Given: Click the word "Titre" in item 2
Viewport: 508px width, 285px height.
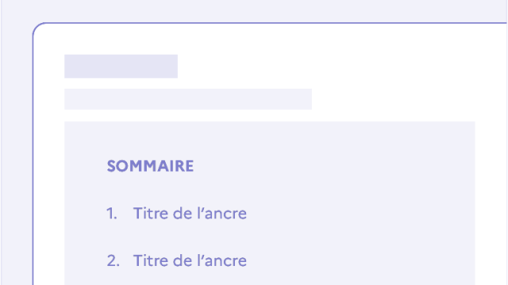Looking at the screenshot, I should pos(151,260).
